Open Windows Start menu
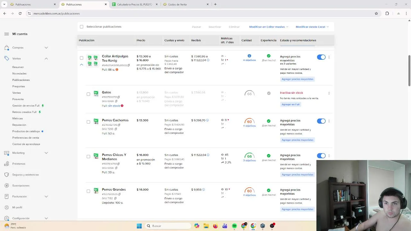 click(x=139, y=226)
